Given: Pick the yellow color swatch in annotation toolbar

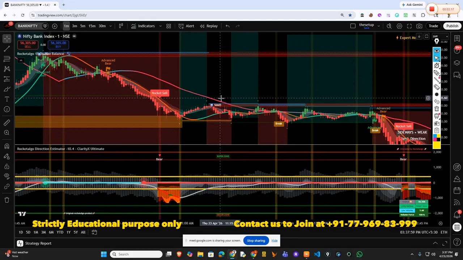Looking at the screenshot, I should tap(437, 145).
